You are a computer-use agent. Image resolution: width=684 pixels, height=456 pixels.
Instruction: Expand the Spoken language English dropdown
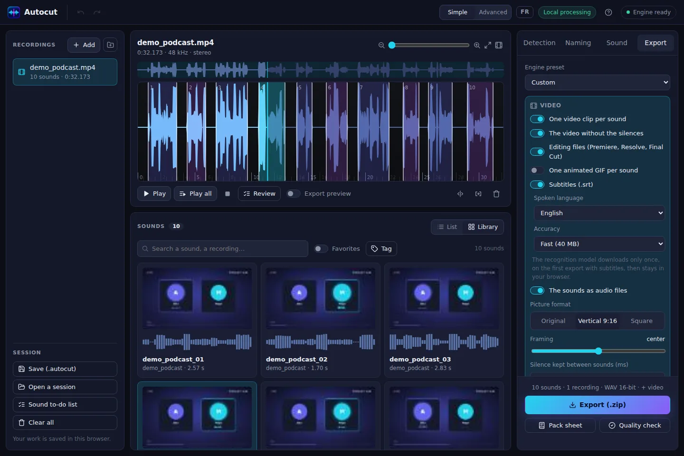click(x=599, y=213)
